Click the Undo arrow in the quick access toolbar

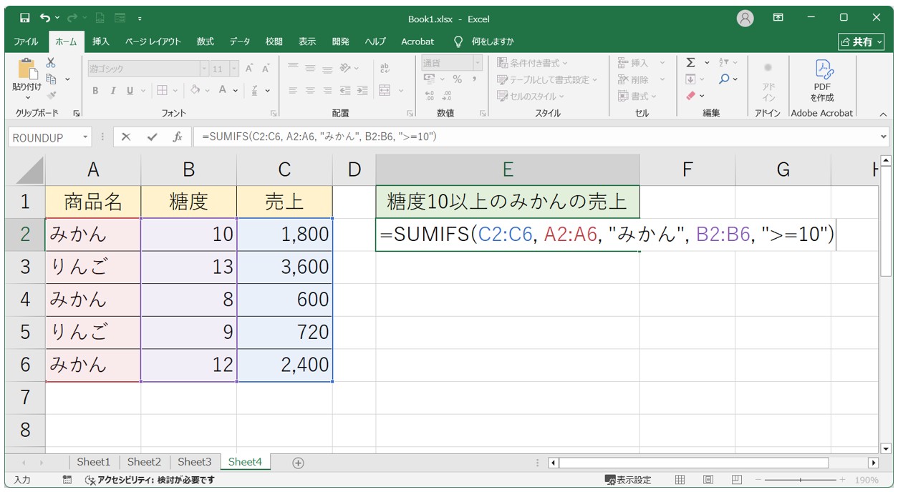coord(46,18)
